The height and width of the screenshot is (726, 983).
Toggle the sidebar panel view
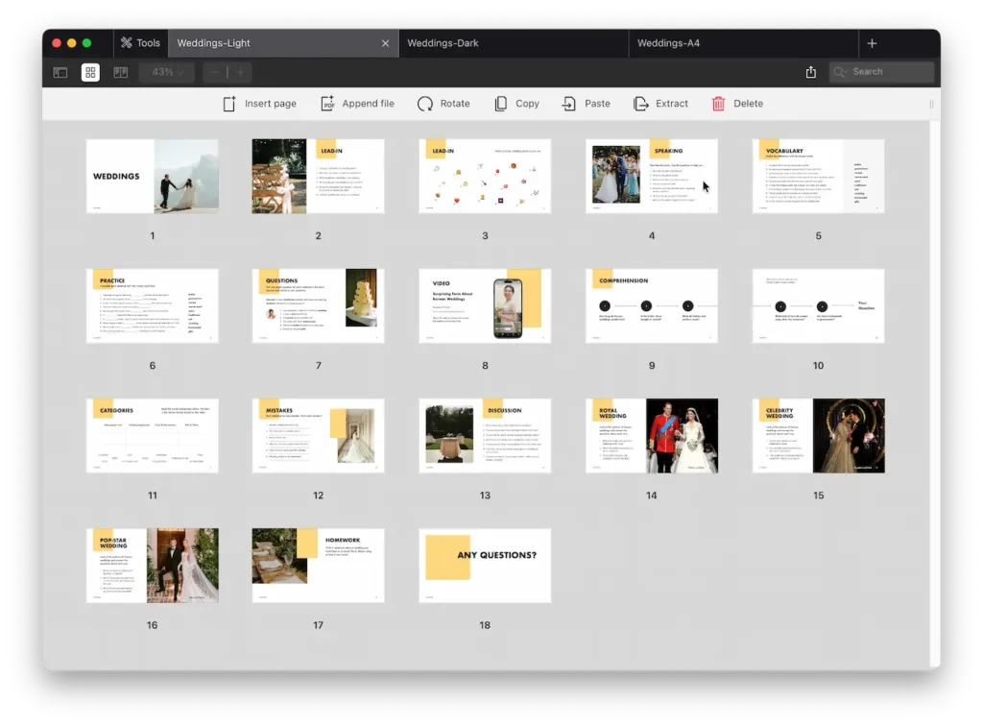(x=60, y=72)
